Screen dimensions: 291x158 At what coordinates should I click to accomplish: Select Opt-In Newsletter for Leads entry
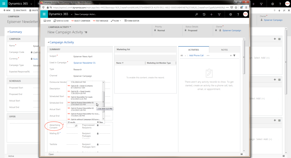(85, 98)
